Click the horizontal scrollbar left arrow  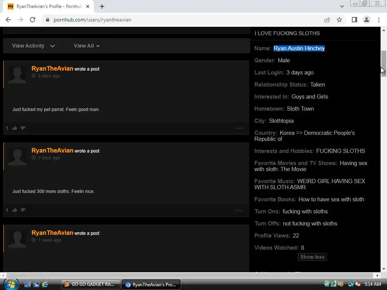click(3, 275)
